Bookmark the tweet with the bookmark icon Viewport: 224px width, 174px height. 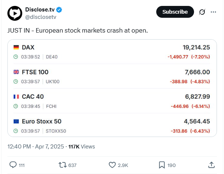point(162,165)
